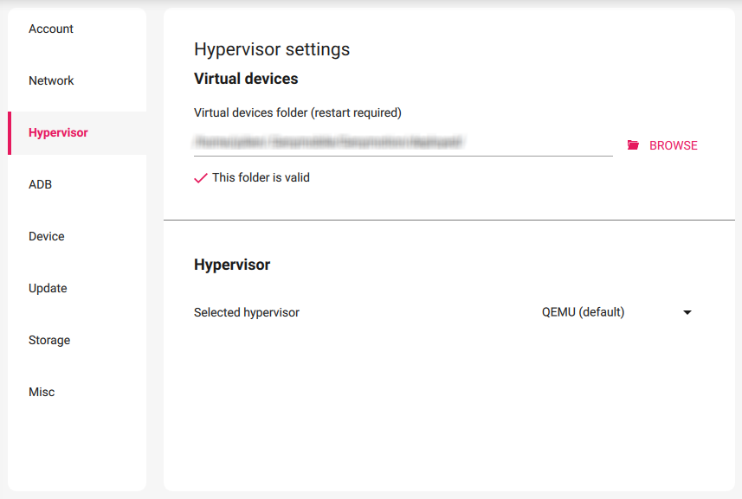Viewport: 742px width, 499px height.
Task: Click the pink folder browse icon
Action: (635, 145)
